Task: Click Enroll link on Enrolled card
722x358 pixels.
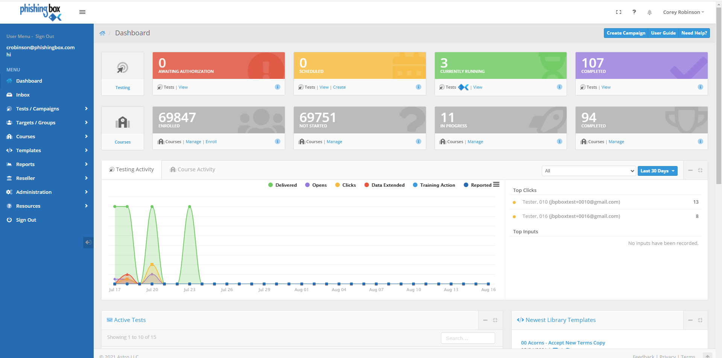Action: pos(211,142)
